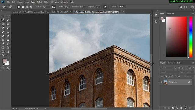The height and width of the screenshot is (110, 195).
Task: Select the Eraser tool
Action: pos(8,36)
